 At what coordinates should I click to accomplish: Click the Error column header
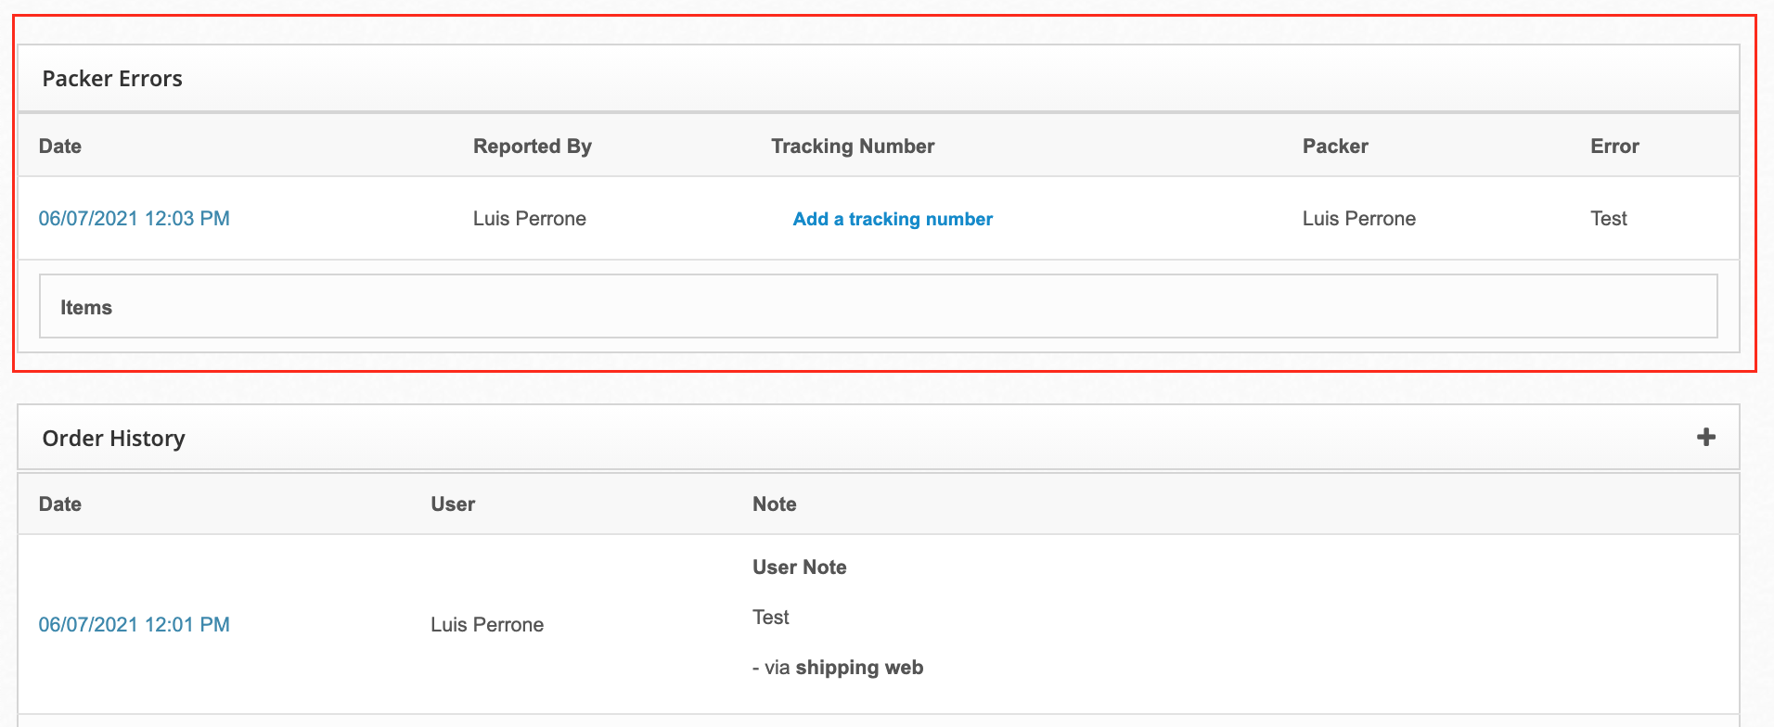pos(1614,147)
